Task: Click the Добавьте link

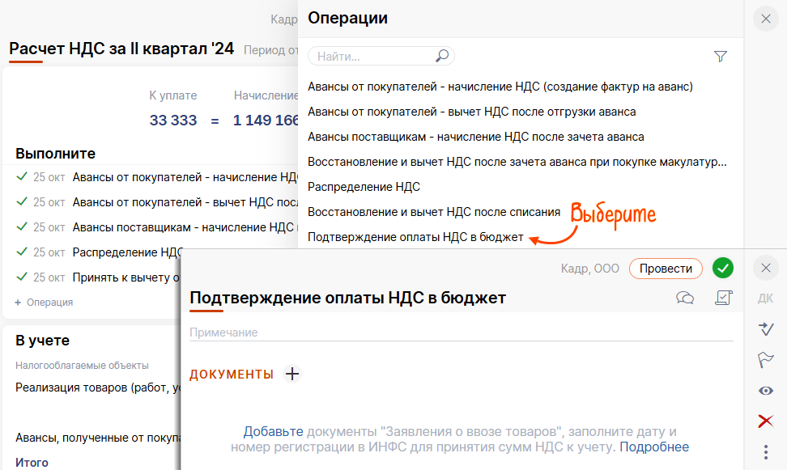Action: (273, 432)
